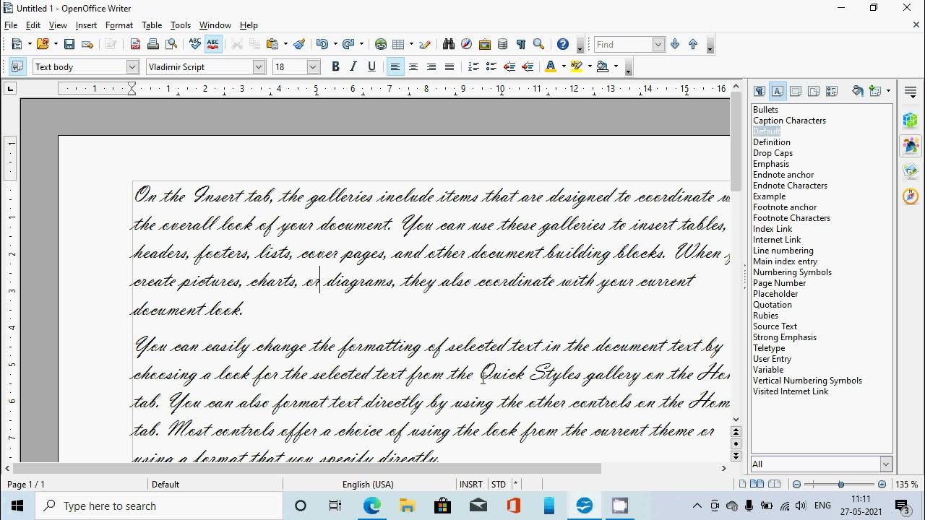Viewport: 925px width, 520px height.
Task: Toggle Nonprinting Characters
Action: click(x=520, y=44)
